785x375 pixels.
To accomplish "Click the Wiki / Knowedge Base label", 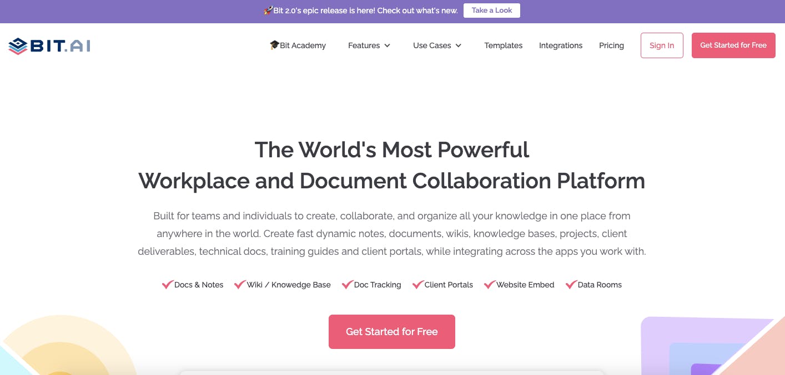I will pyautogui.click(x=289, y=285).
